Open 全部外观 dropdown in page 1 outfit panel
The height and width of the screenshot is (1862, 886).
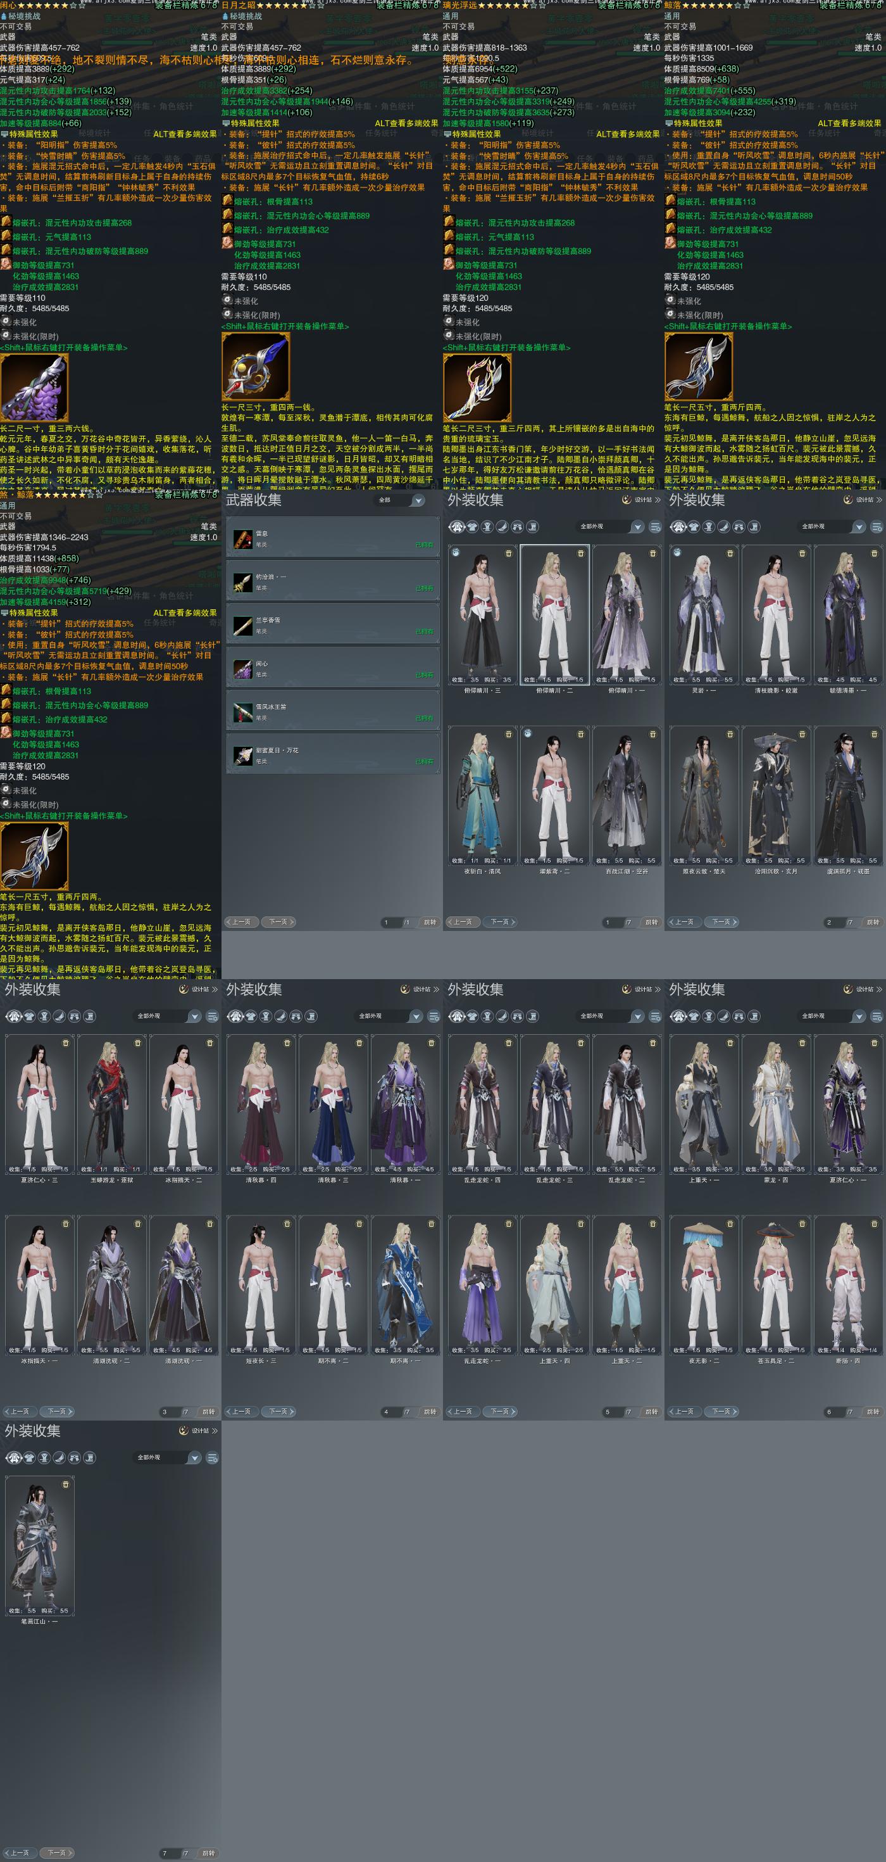[x=611, y=527]
